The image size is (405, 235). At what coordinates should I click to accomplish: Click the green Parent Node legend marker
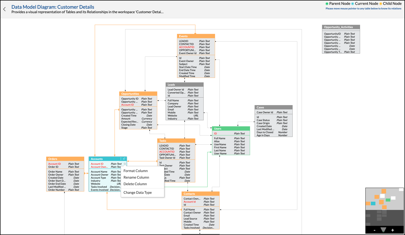327,4
